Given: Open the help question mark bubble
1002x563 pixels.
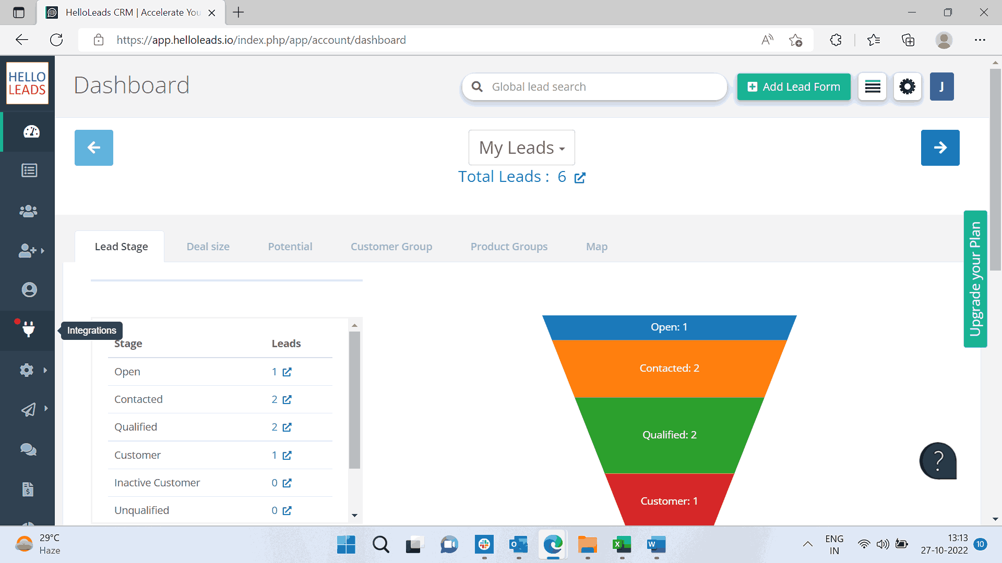Looking at the screenshot, I should pos(938,461).
